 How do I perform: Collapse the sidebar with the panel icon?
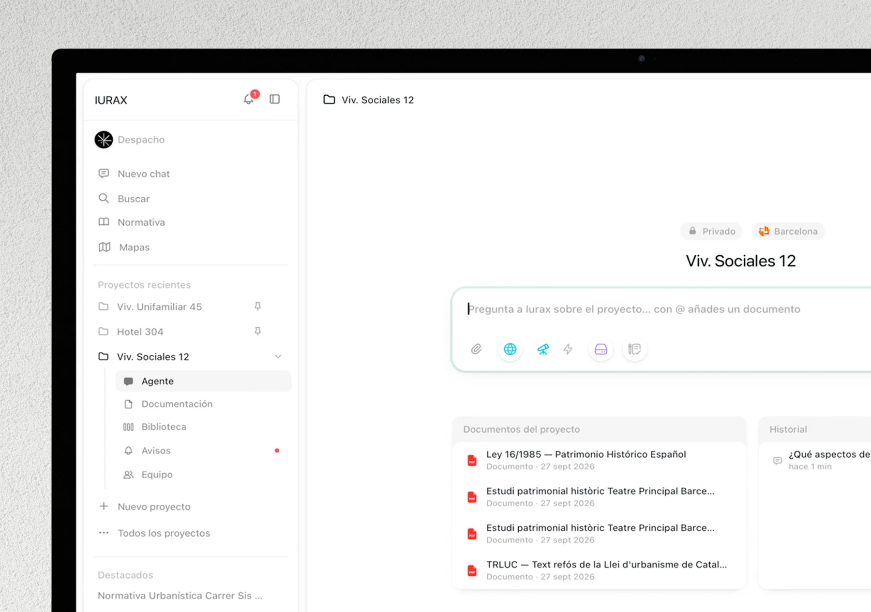tap(275, 99)
